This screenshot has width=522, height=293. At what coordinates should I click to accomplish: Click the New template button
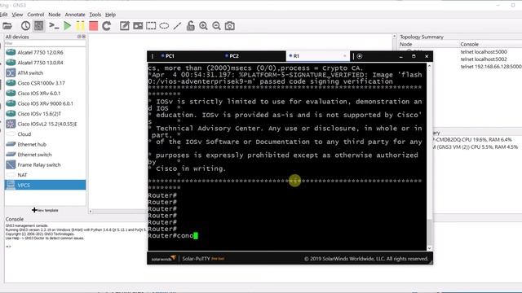[x=45, y=210]
